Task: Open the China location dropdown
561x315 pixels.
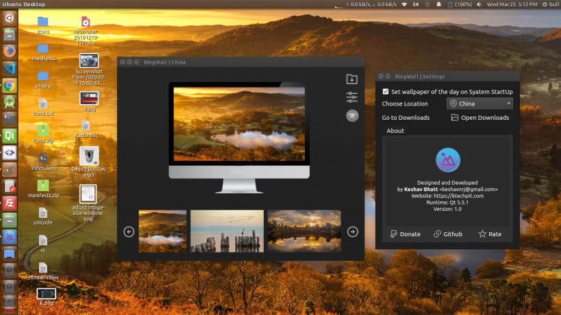Action: 479,103
